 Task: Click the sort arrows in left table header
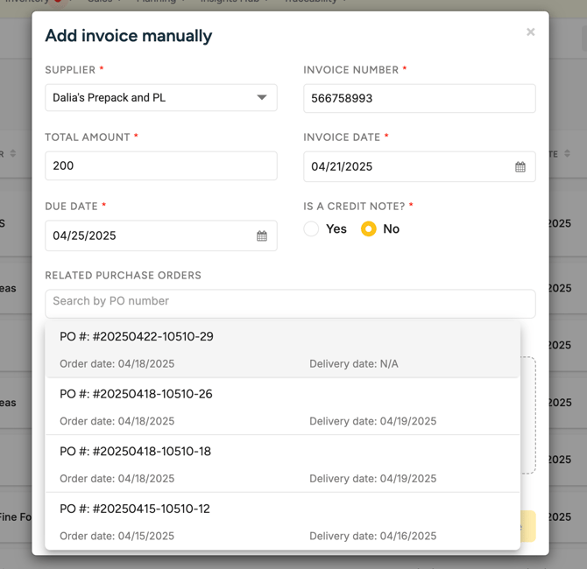coord(13,154)
